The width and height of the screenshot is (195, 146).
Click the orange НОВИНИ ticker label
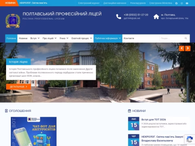pyautogui.click(x=10, y=3)
